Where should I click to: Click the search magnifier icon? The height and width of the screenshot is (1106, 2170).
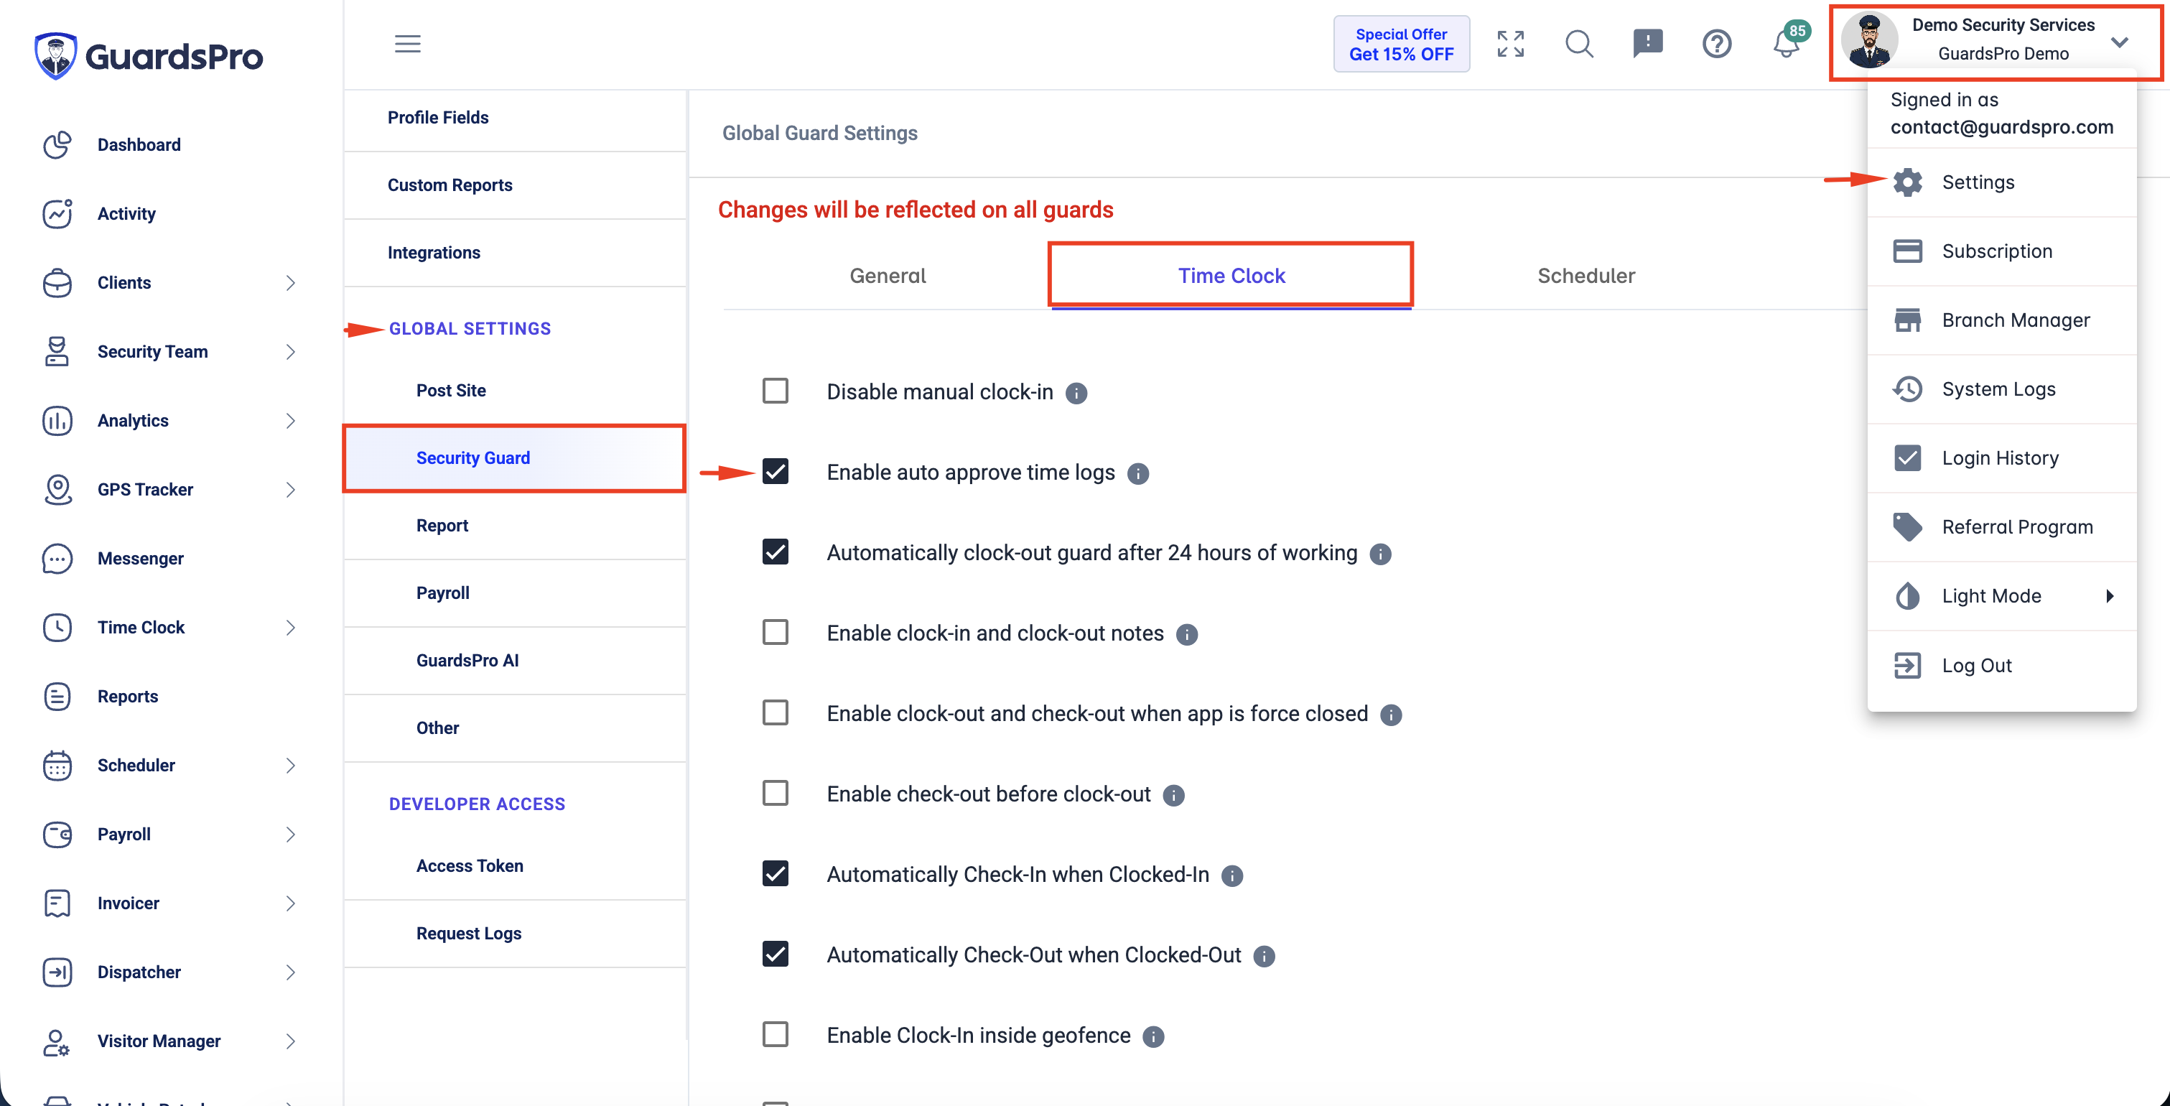[x=1580, y=43]
